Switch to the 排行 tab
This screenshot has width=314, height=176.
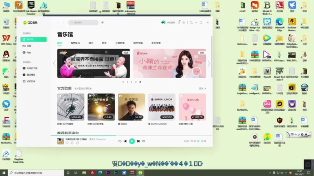(x=91, y=43)
